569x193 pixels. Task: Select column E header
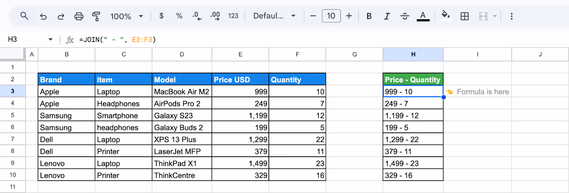pyautogui.click(x=240, y=54)
